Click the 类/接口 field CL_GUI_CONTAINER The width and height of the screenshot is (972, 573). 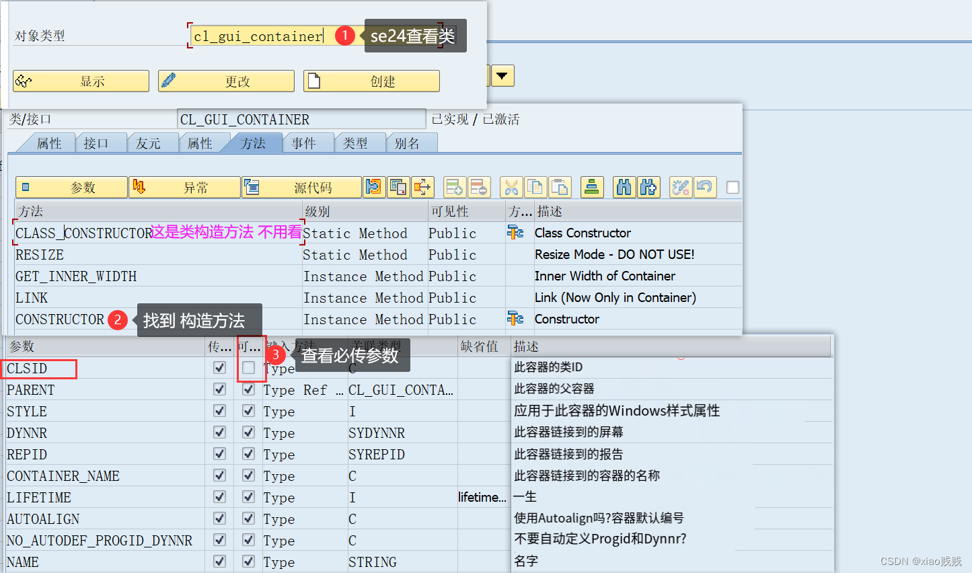(301, 120)
